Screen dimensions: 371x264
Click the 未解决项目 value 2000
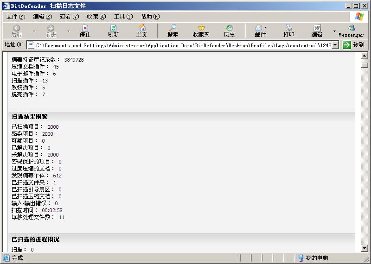pyautogui.click(x=53, y=155)
